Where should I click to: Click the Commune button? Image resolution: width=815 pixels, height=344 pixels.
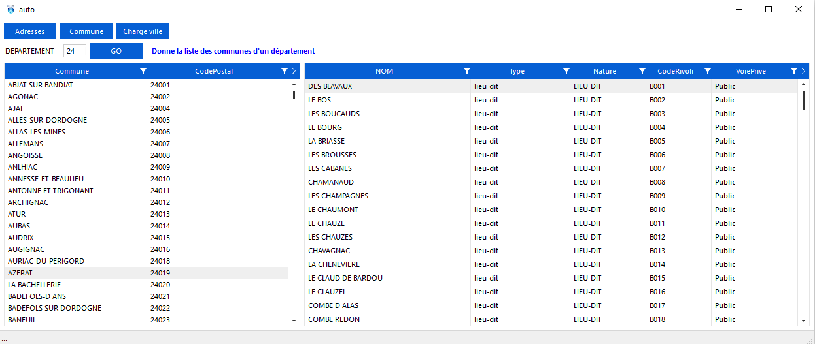pos(86,31)
